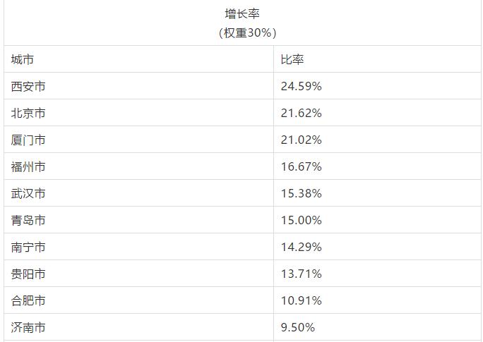483x342 pixels.
Task: Select the 10.91% rate for 合肥市
Action: (x=302, y=301)
